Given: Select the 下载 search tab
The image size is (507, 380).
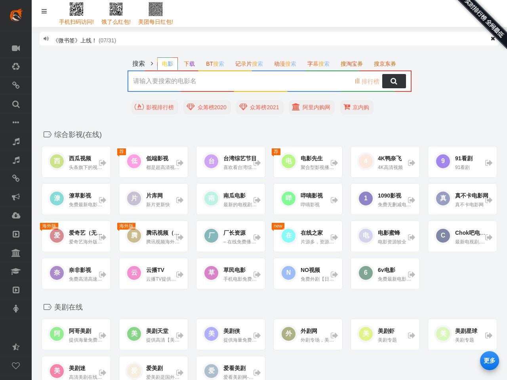Looking at the screenshot, I should 189,64.
